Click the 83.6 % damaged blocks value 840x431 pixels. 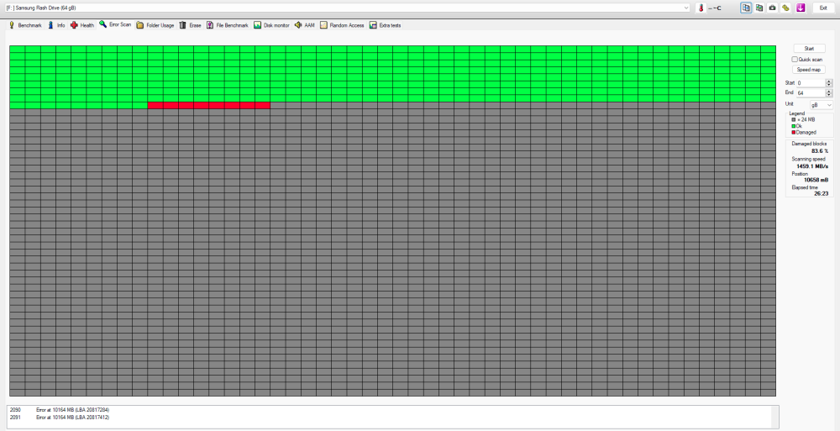[x=820, y=151]
